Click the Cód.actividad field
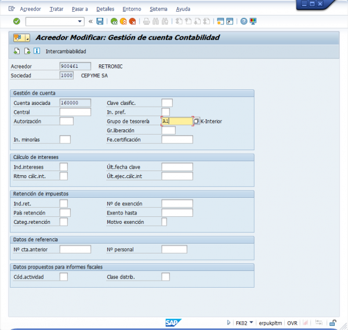 point(64,277)
